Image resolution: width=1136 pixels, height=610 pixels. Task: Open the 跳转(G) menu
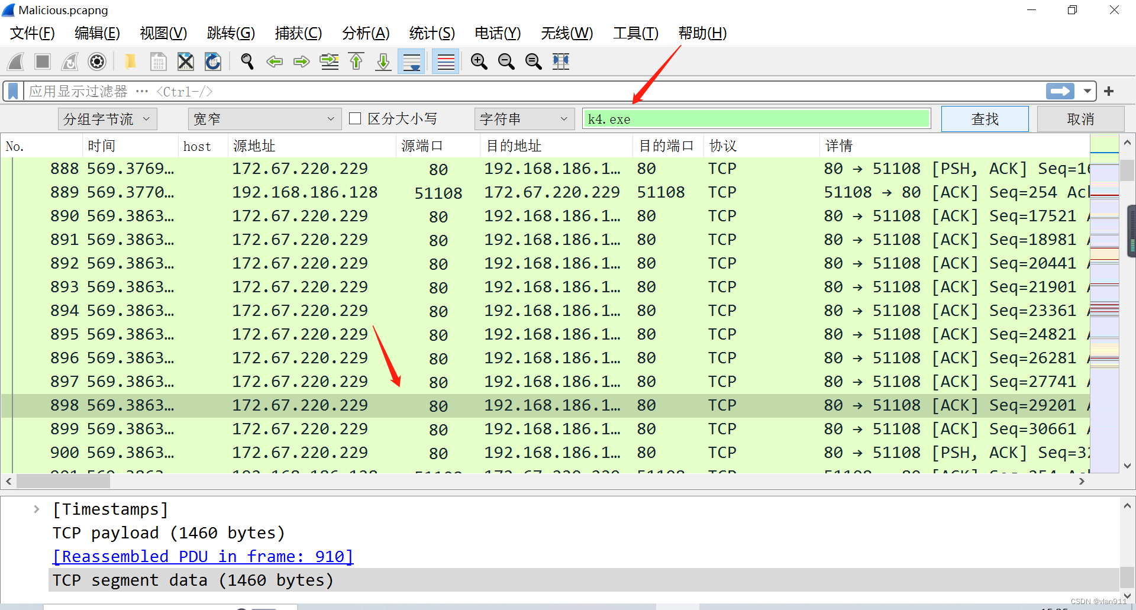231,33
